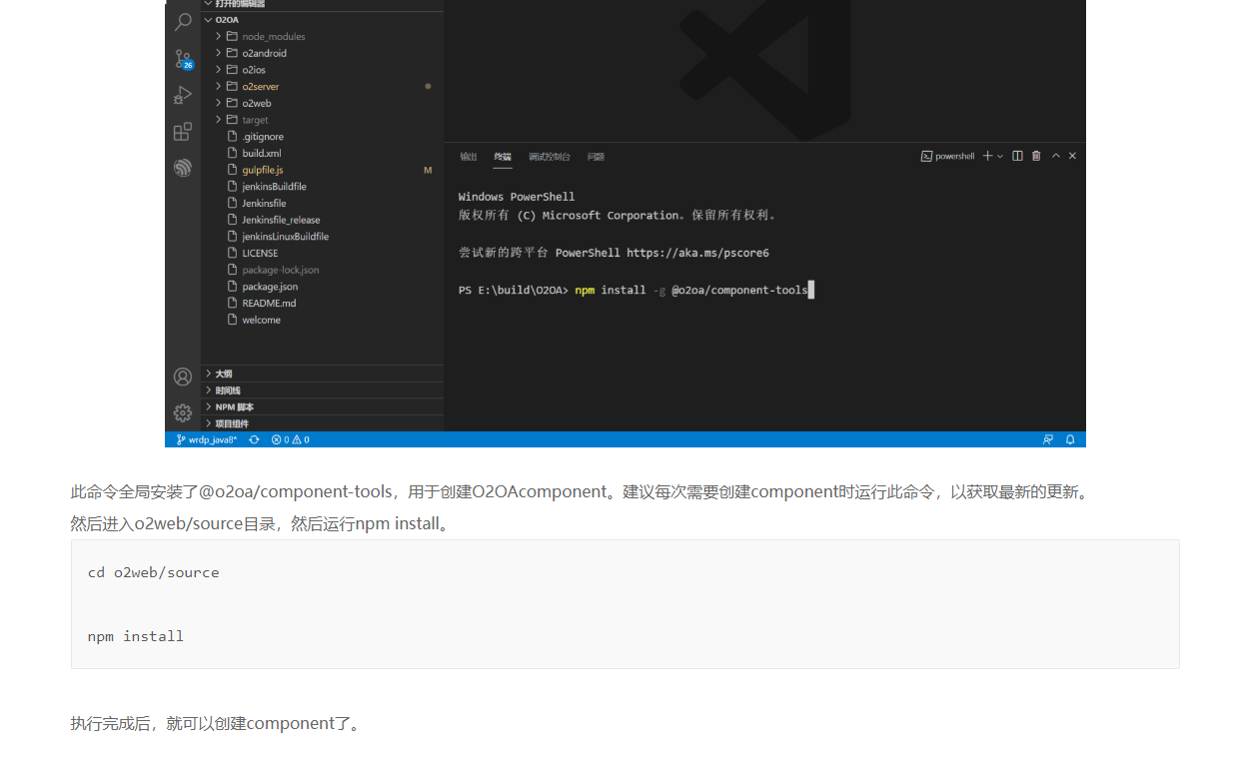The height and width of the screenshot is (782, 1235).
Task: Click the synchronize changes icon in status bar
Action: 254,439
